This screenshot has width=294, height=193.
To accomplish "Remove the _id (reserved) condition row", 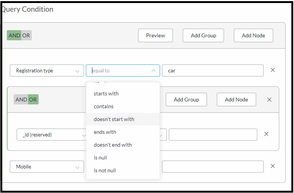I will pos(266,134).
